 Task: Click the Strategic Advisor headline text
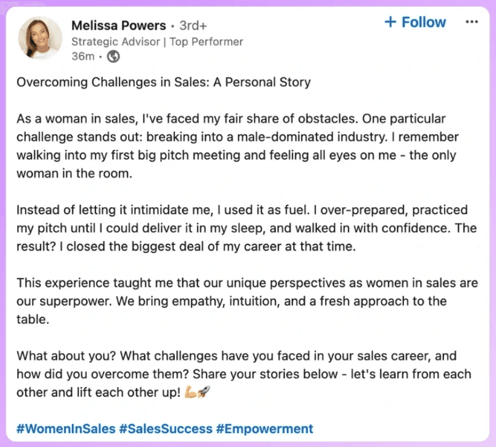point(116,42)
